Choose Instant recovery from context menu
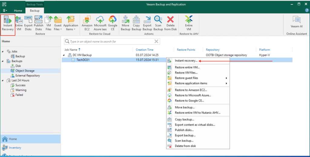Image resolution: width=310 pixels, height=157 pixels. [x=186, y=61]
